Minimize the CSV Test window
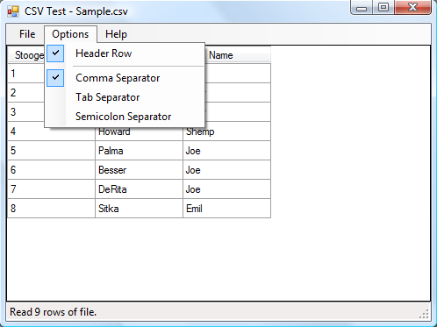437x327 pixels. tap(362, 7)
